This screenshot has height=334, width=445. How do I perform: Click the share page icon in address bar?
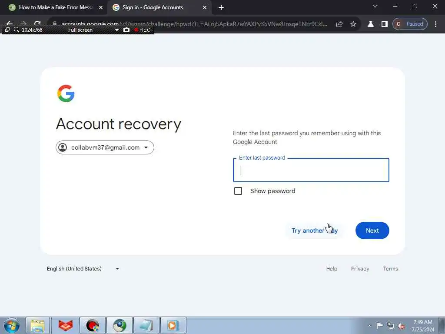point(339,24)
